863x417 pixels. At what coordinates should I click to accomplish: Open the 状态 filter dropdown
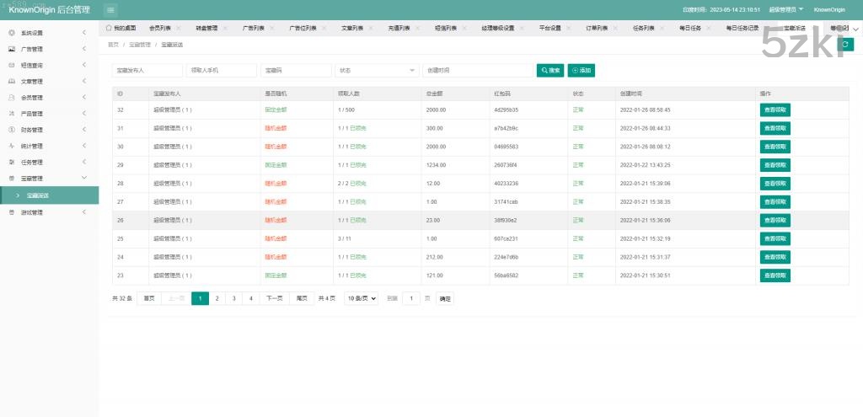tap(377, 70)
